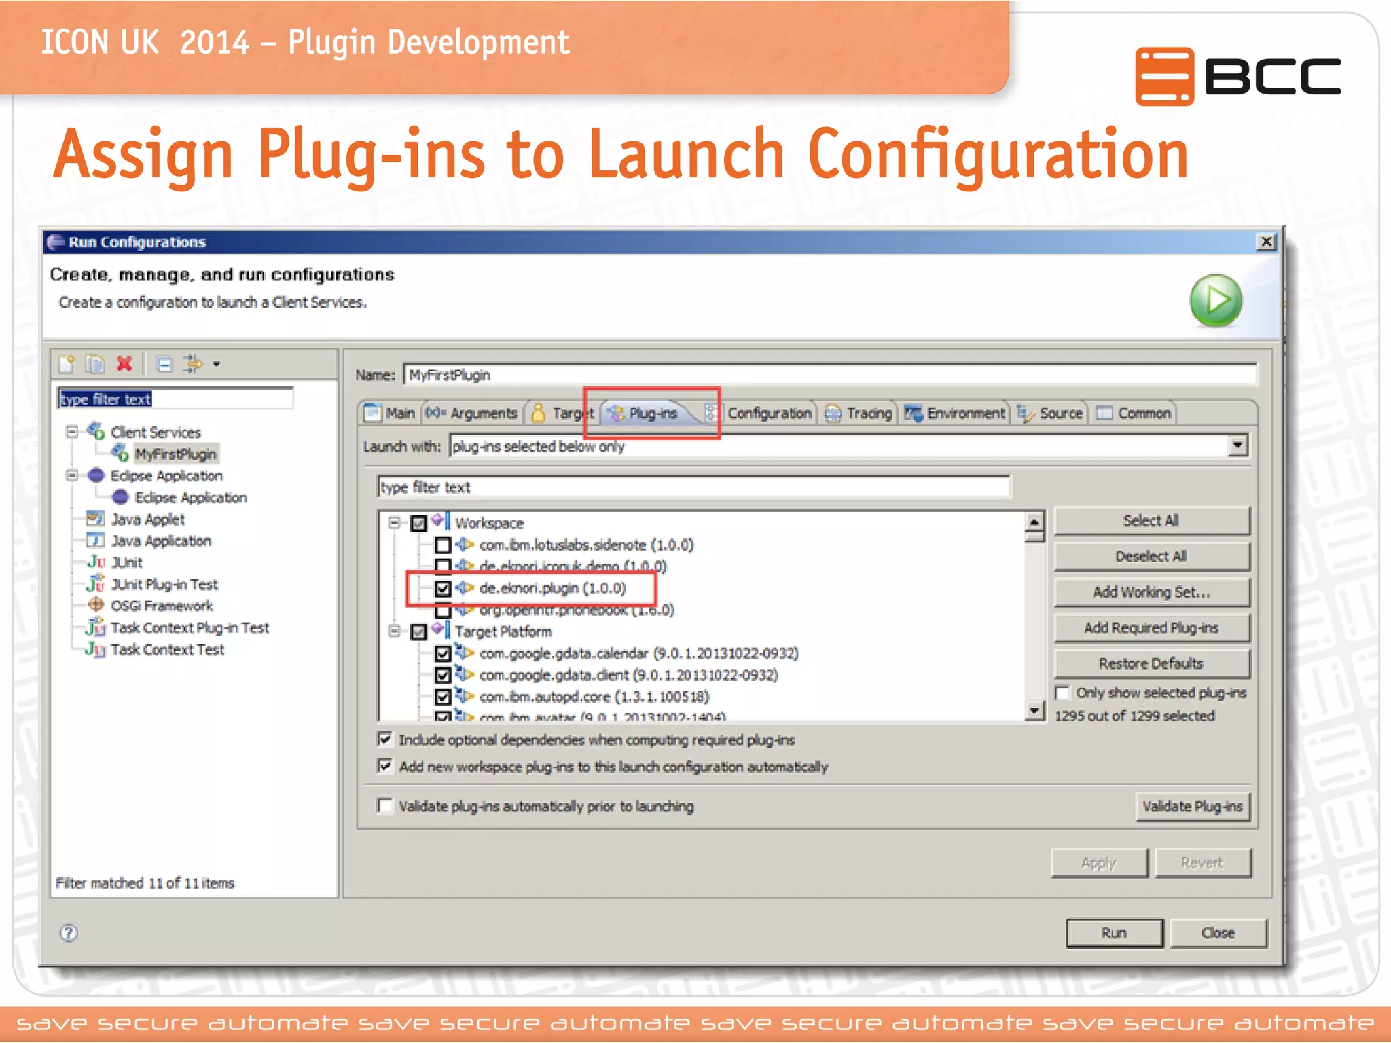Click the Run Configurations title bar icon
Viewport: 1391px width, 1043px height.
click(56, 242)
